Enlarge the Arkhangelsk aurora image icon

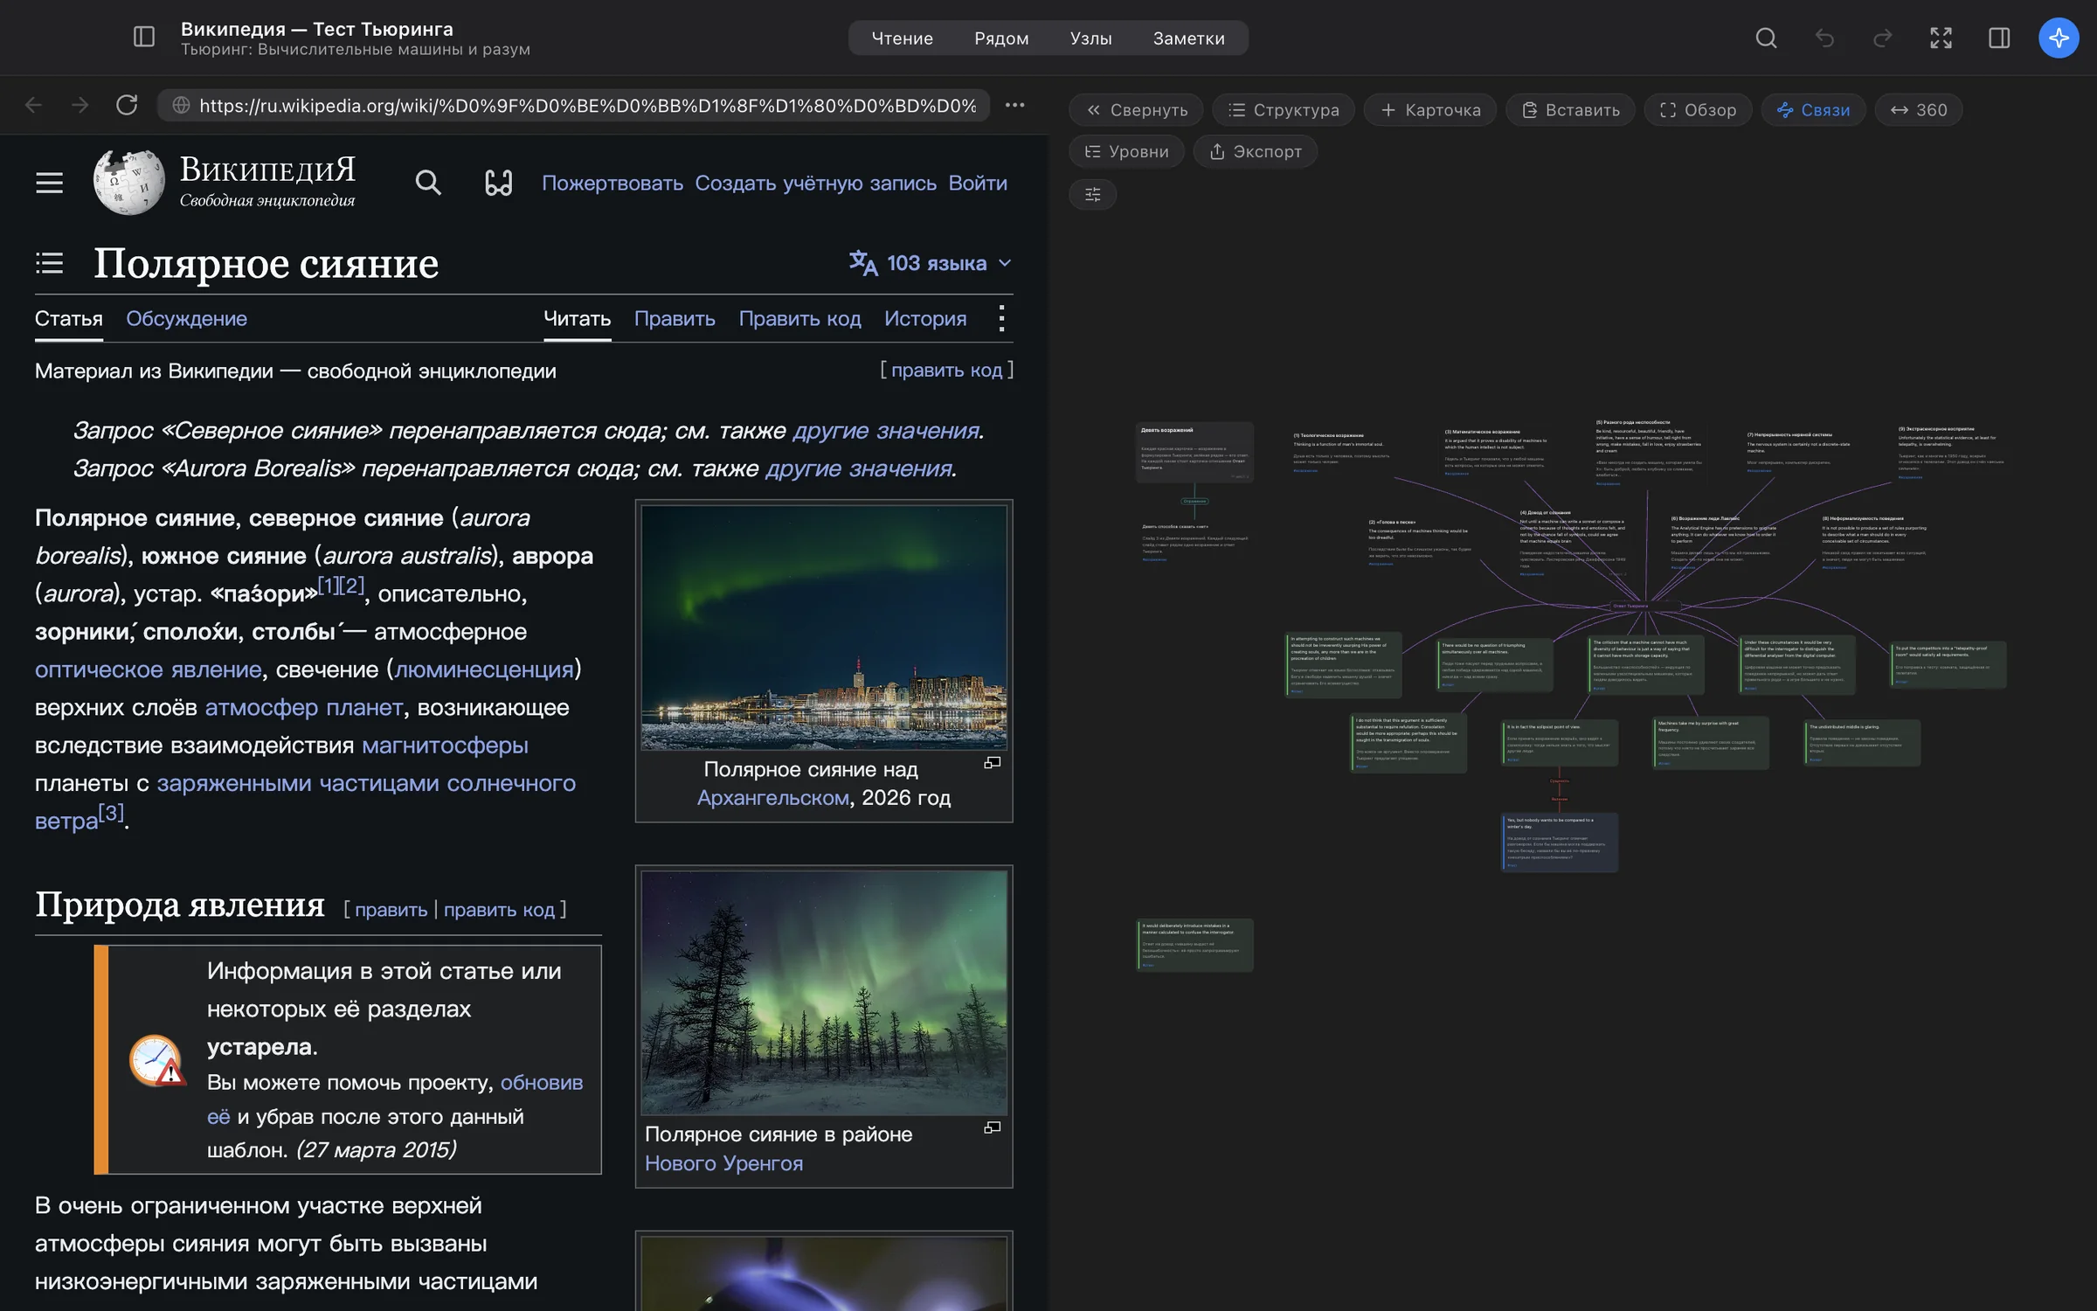(993, 763)
